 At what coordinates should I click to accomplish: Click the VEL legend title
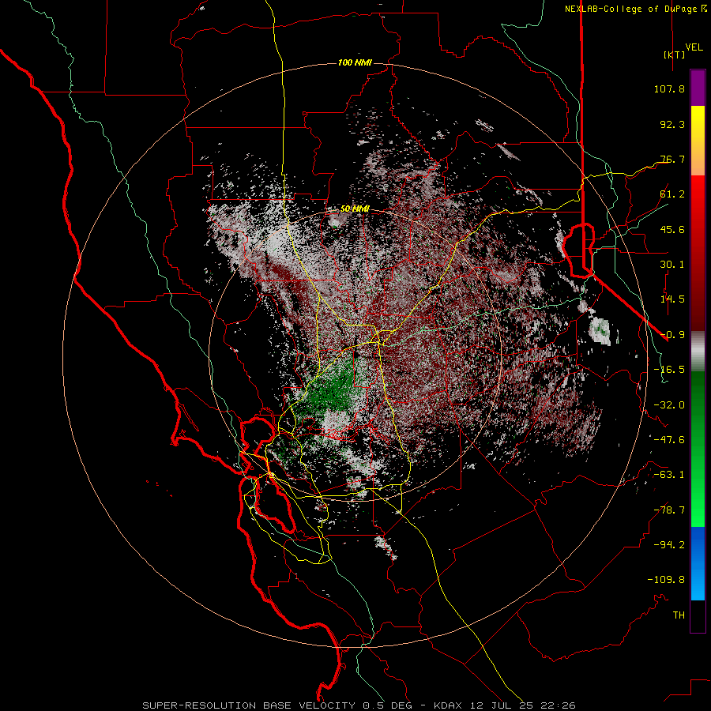tap(694, 47)
